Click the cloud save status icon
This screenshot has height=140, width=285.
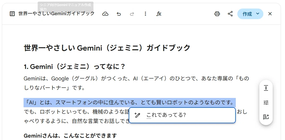coord(105,14)
